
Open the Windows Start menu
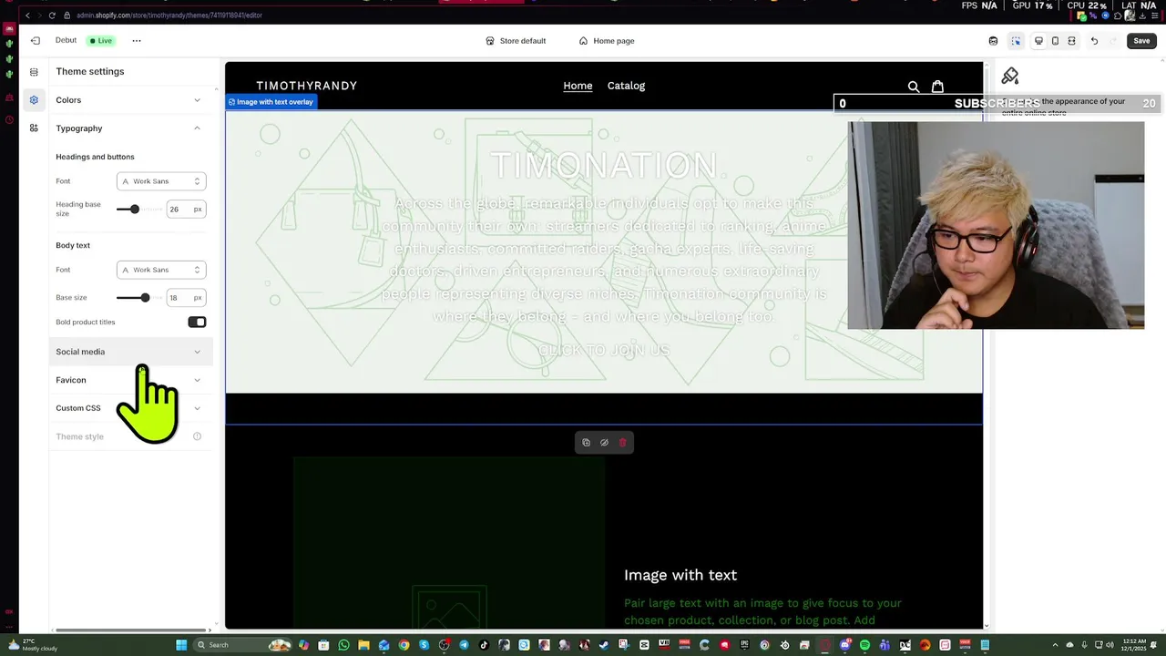pos(181,645)
